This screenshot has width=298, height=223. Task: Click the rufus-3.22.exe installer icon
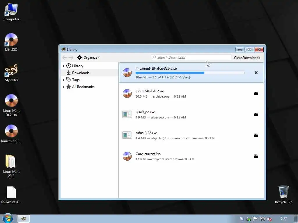[127, 135]
